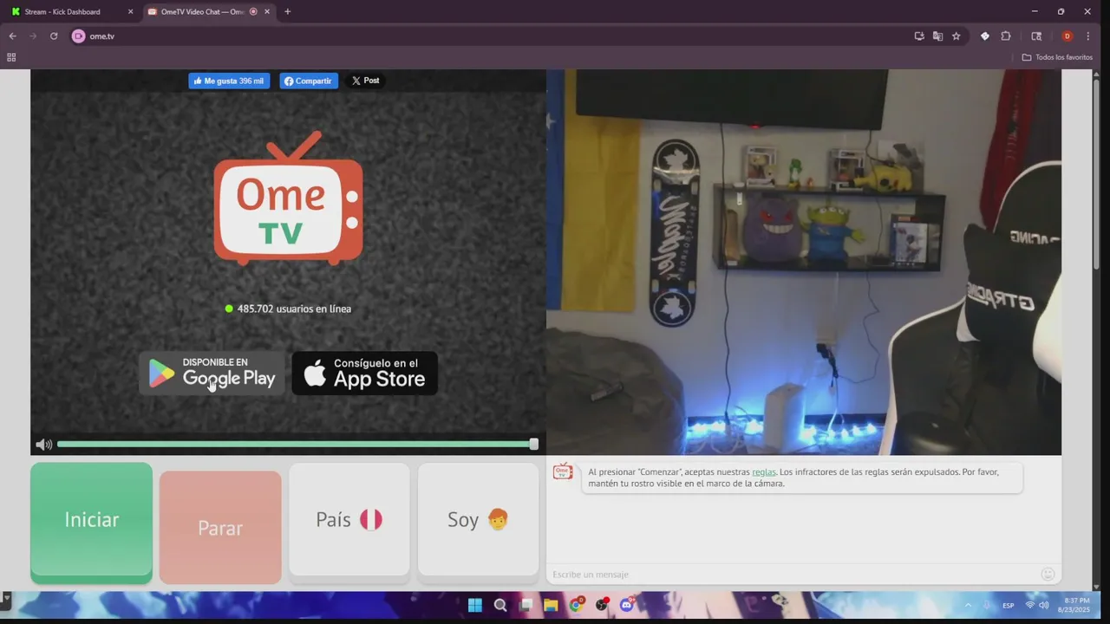The width and height of the screenshot is (1110, 624).
Task: Click the OmeTV avatar in chat message
Action: [563, 471]
